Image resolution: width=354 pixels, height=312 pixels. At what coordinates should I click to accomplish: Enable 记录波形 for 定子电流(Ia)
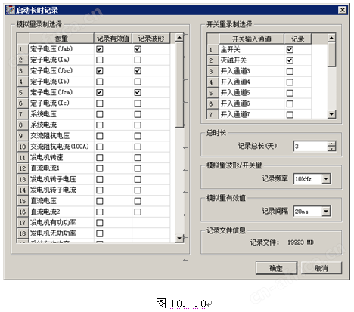pos(138,60)
